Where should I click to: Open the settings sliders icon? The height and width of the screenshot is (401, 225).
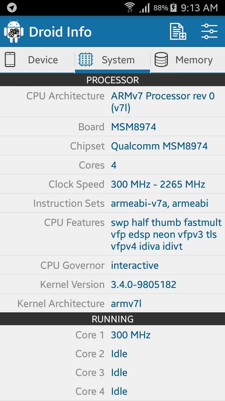[x=209, y=31]
